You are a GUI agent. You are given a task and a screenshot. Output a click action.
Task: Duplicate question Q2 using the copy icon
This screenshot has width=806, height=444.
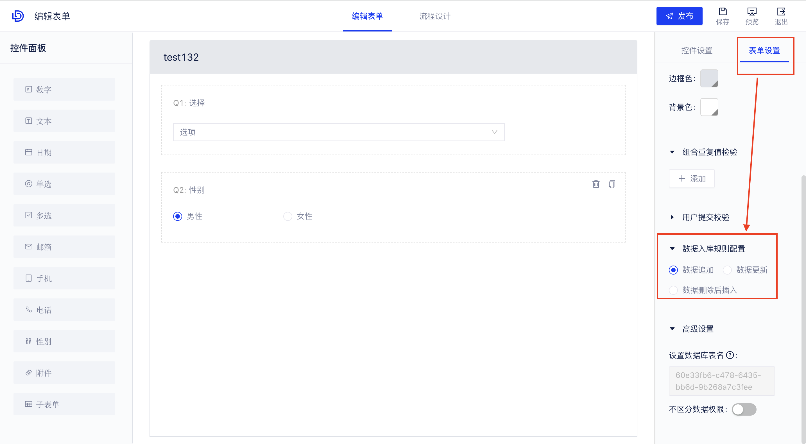[612, 184]
